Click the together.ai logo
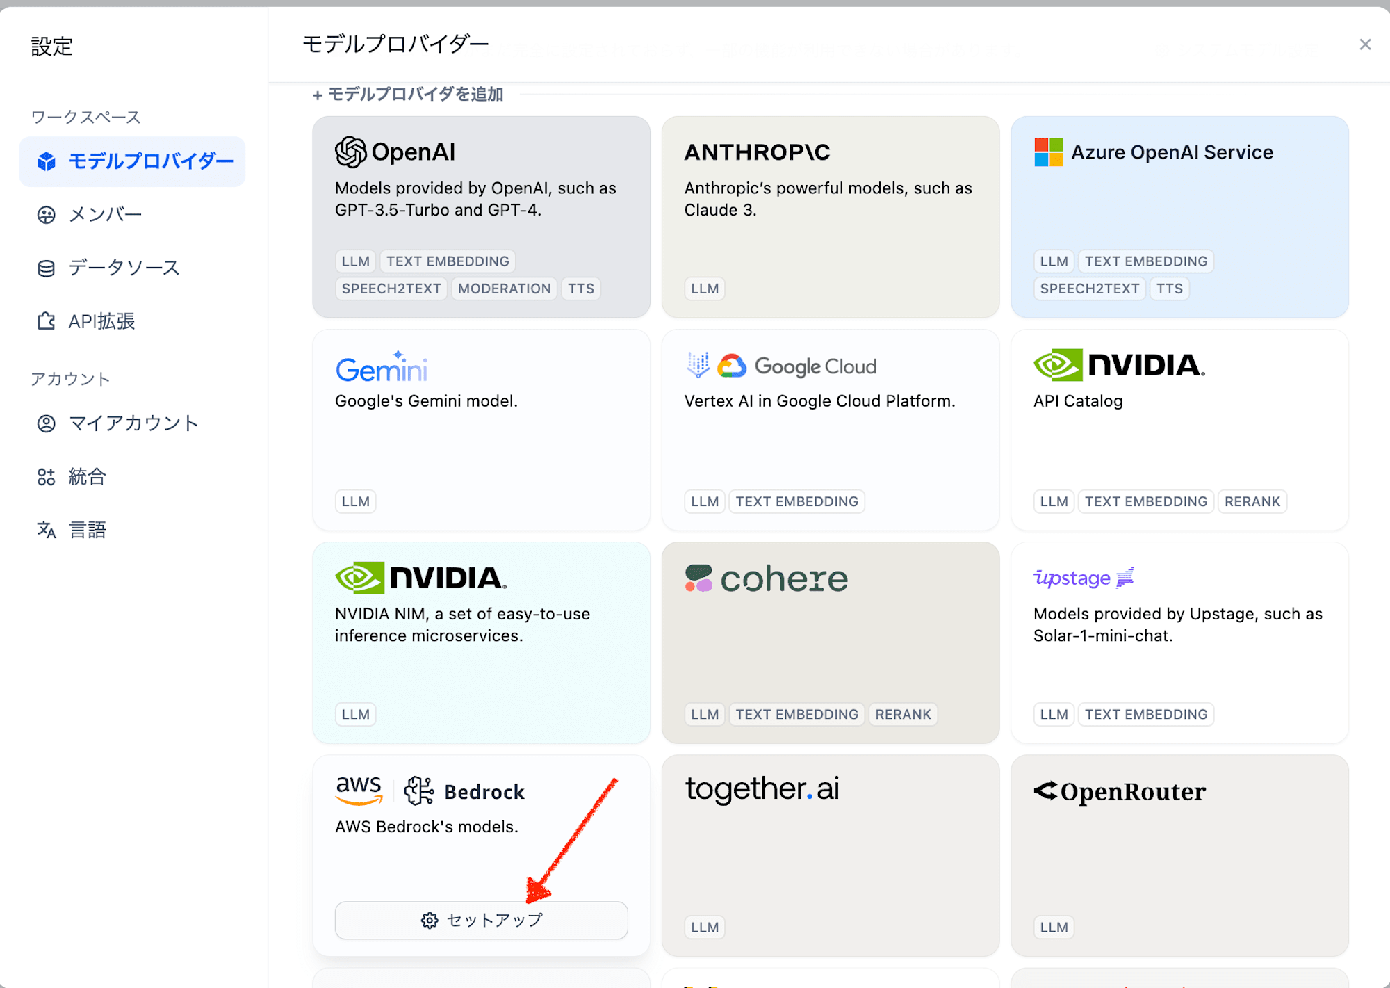This screenshot has width=1390, height=988. (x=762, y=789)
